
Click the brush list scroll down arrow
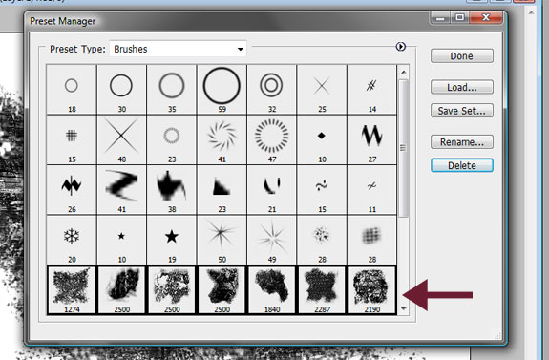pyautogui.click(x=403, y=308)
